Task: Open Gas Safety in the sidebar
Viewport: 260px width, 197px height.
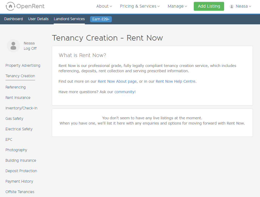Action: pyautogui.click(x=14, y=119)
